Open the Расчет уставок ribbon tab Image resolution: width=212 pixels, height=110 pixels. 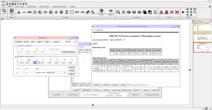(20, 6)
